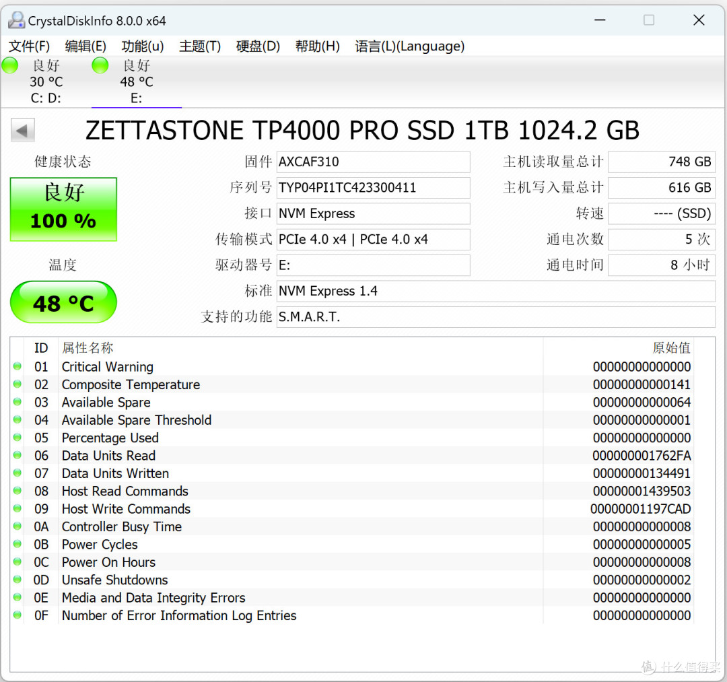The width and height of the screenshot is (727, 682).
Task: Click the 属性名称 column header
Action: click(x=88, y=347)
